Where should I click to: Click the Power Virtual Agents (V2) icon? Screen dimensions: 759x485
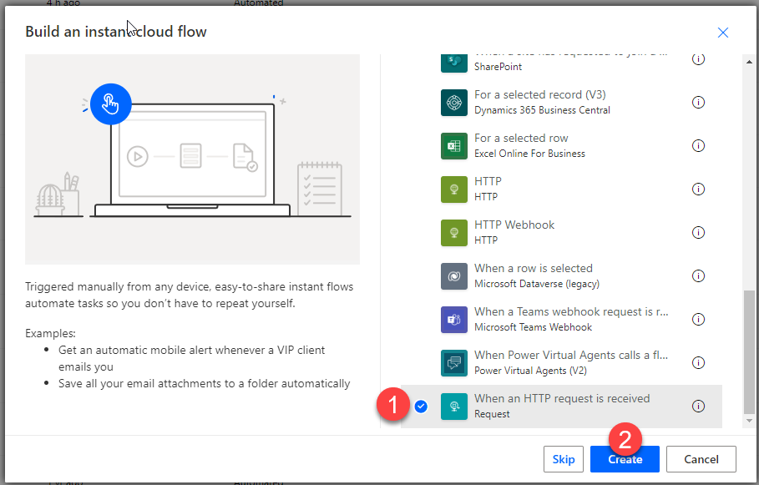point(454,363)
